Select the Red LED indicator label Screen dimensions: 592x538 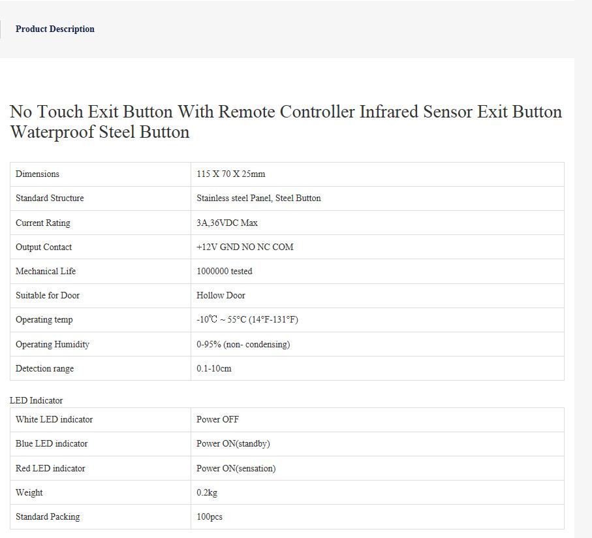[x=50, y=469]
